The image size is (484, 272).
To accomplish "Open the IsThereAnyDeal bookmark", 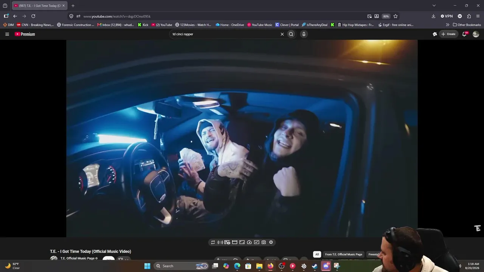I will 315,25.
